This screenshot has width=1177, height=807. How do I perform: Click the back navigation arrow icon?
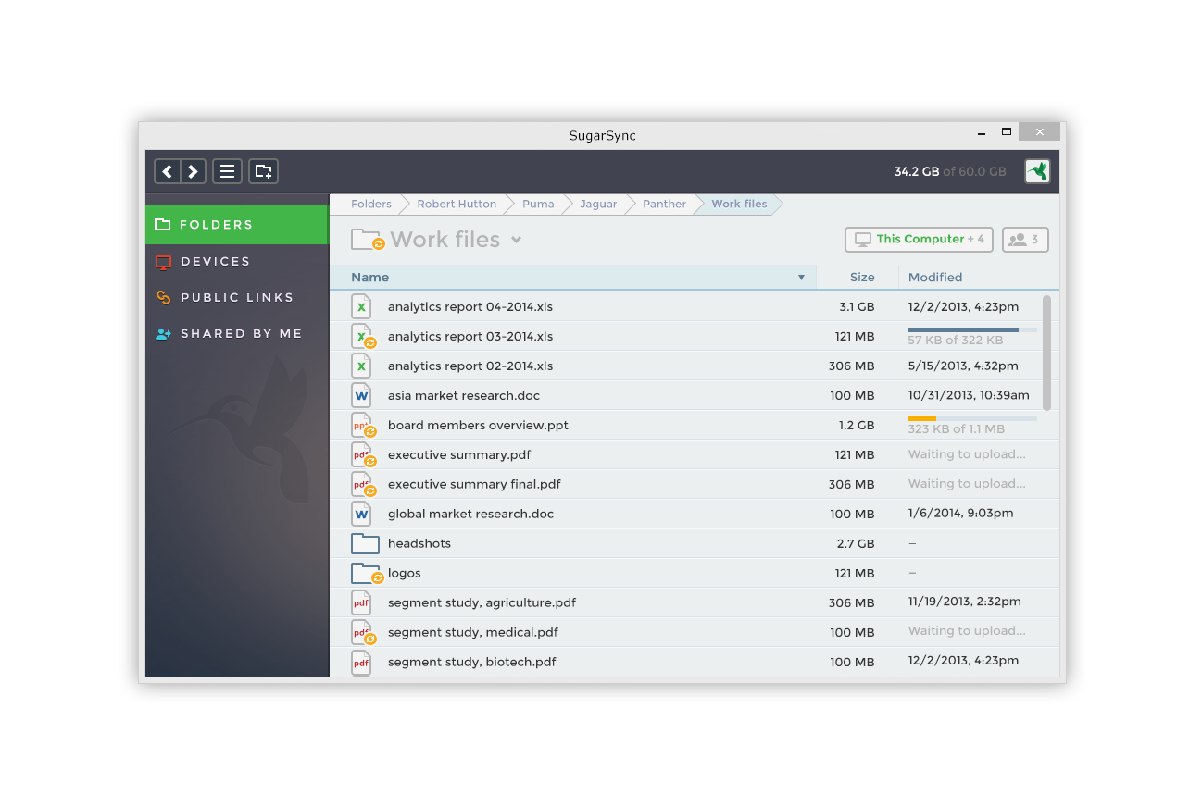(168, 171)
